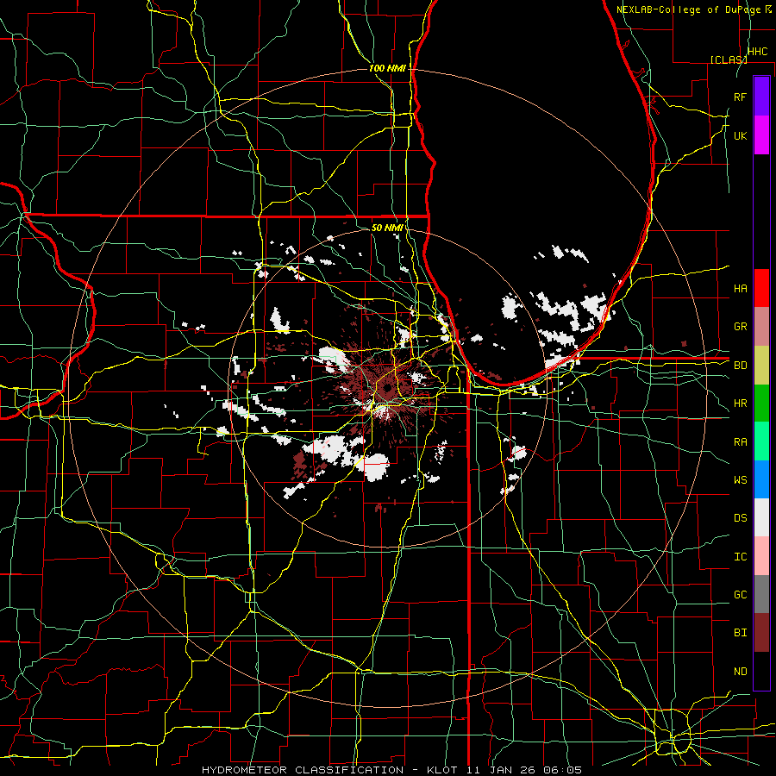Viewport: 776px width, 776px height.
Task: Click the KLOT station identifier
Action: (442, 770)
